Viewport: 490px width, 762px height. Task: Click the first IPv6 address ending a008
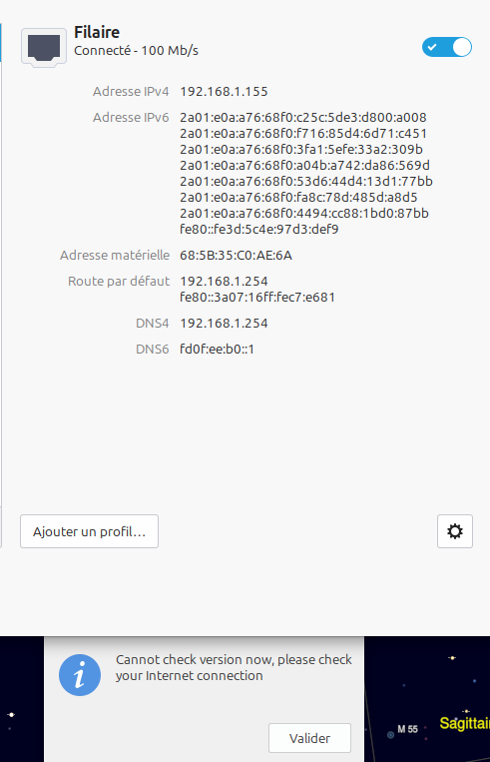coord(303,117)
